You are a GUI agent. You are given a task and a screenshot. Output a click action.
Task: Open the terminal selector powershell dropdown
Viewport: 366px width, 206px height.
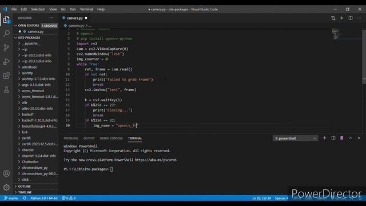[295, 138]
